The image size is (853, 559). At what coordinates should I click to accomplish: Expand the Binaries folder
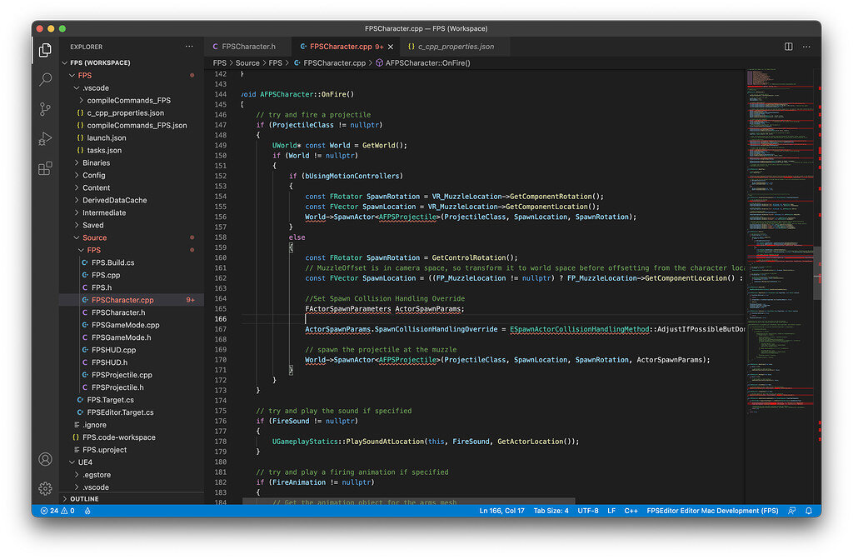tap(96, 162)
